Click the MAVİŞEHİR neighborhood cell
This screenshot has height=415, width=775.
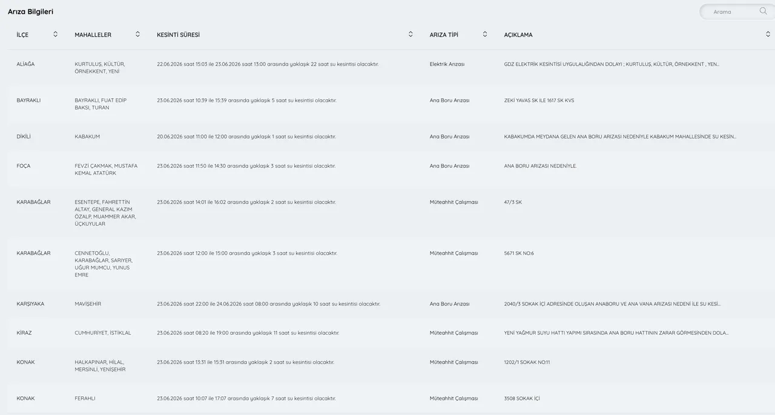coord(88,304)
